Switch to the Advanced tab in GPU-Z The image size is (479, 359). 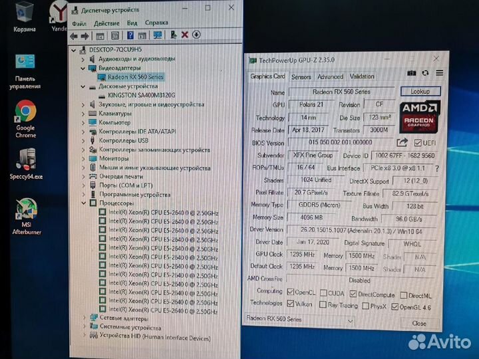click(330, 76)
